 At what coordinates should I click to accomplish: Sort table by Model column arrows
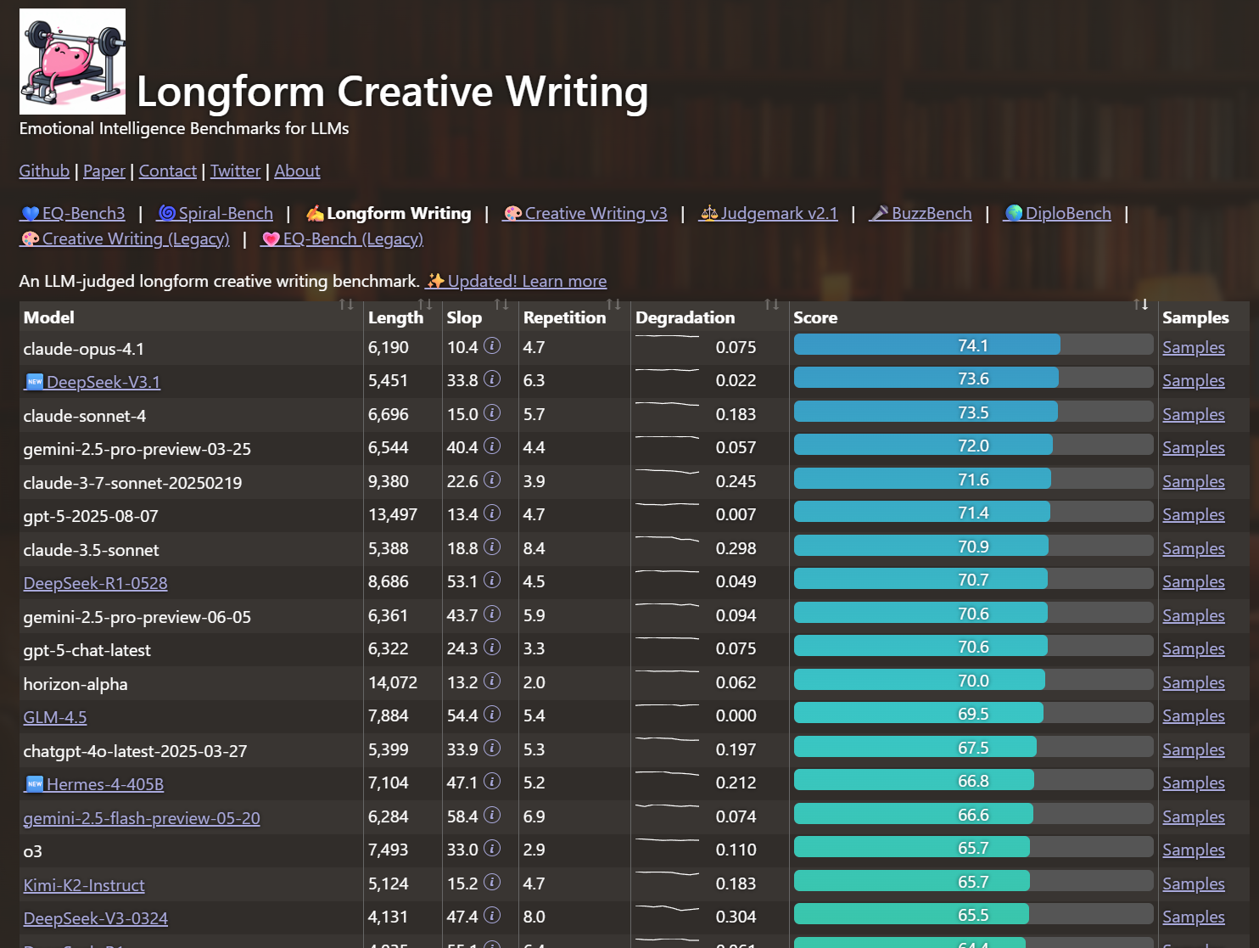click(x=346, y=305)
